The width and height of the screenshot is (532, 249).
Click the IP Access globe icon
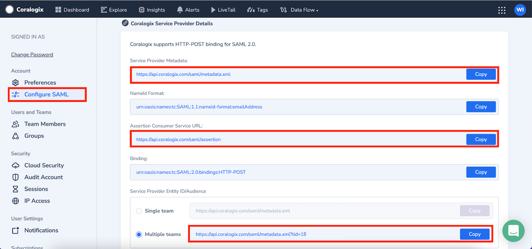tap(16, 201)
